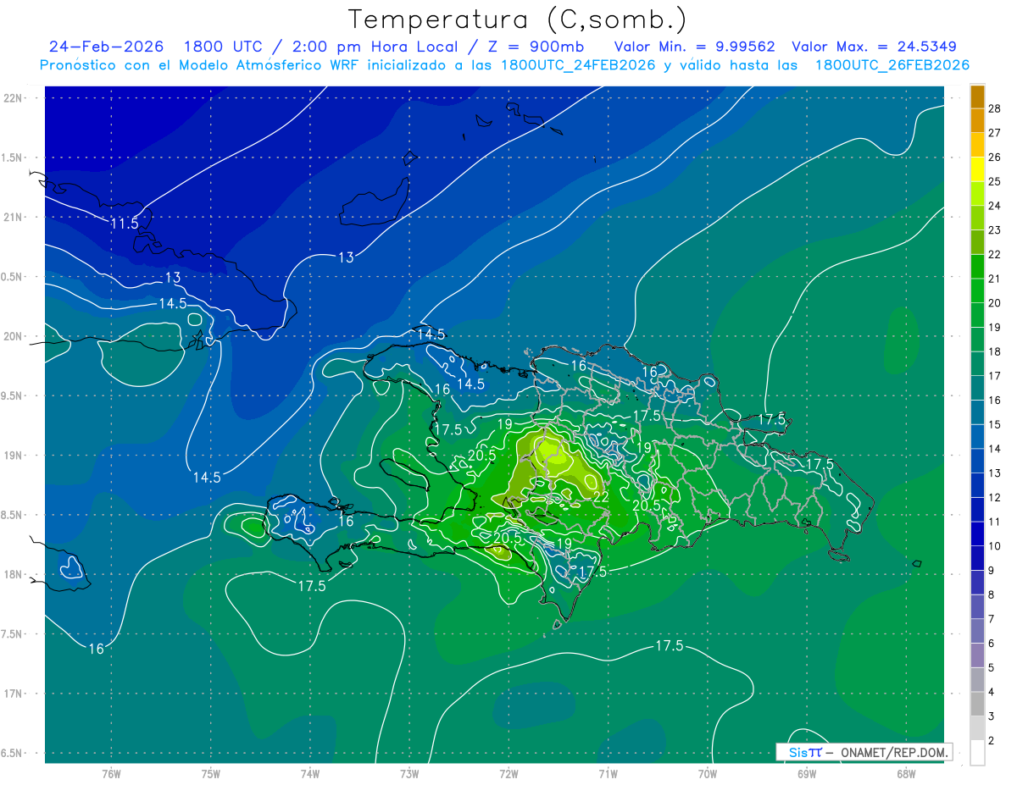Click the "22" contour label over Hispaniola

pyautogui.click(x=600, y=496)
